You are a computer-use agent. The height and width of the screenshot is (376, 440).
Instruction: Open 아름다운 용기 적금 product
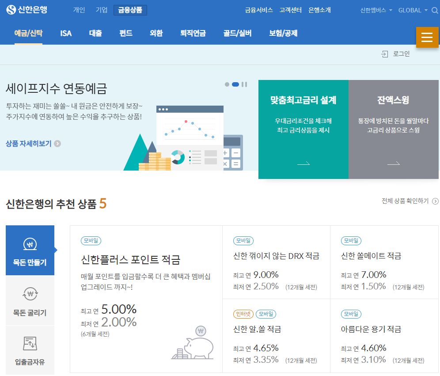click(371, 329)
